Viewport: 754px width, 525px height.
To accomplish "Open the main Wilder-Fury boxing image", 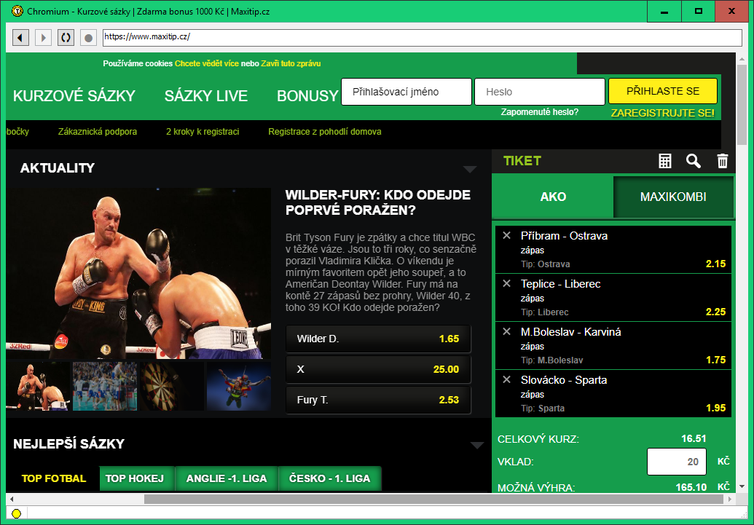I will [x=138, y=274].
